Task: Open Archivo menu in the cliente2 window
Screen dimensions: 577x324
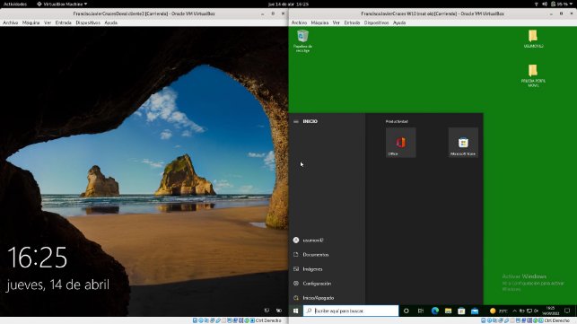Action: pyautogui.click(x=10, y=22)
